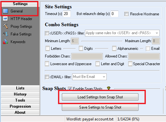Click Save Settings to Snap Shot
This screenshot has width=166, height=122.
[100, 107]
